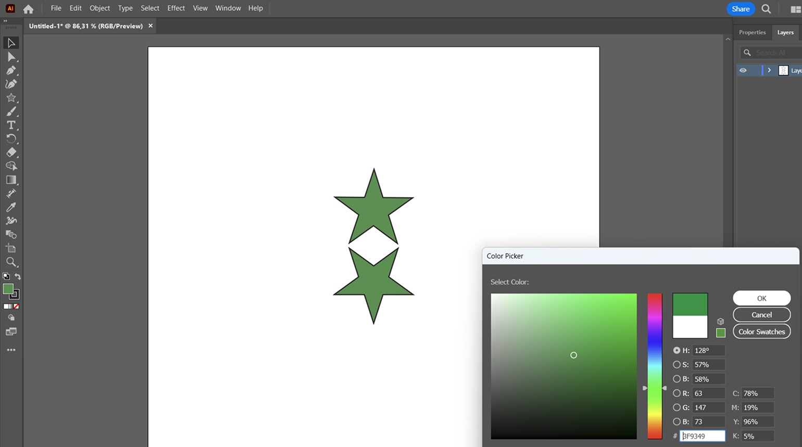The height and width of the screenshot is (447, 802).
Task: Select the Direct Selection tool
Action: (11, 57)
